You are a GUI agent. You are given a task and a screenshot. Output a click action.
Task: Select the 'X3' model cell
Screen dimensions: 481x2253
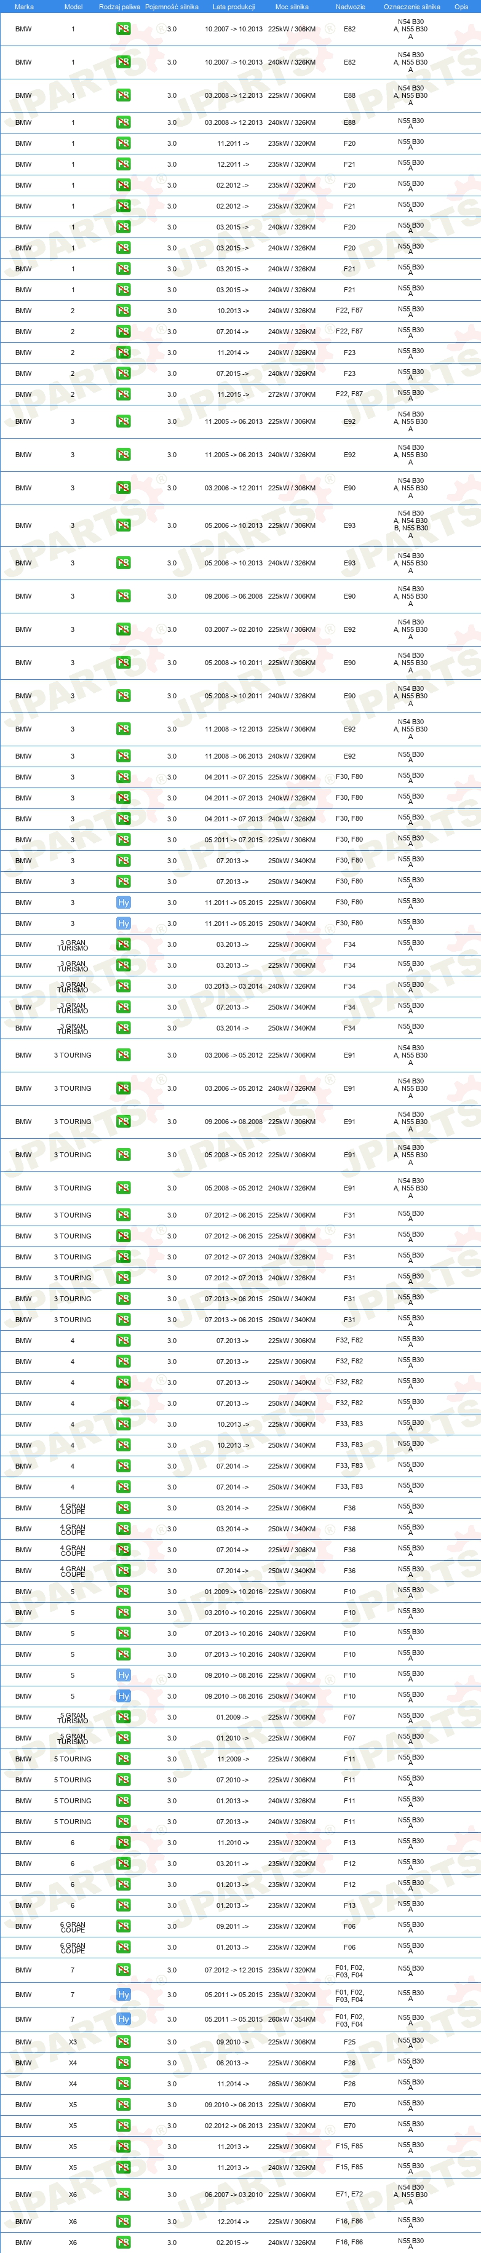coord(73,2042)
